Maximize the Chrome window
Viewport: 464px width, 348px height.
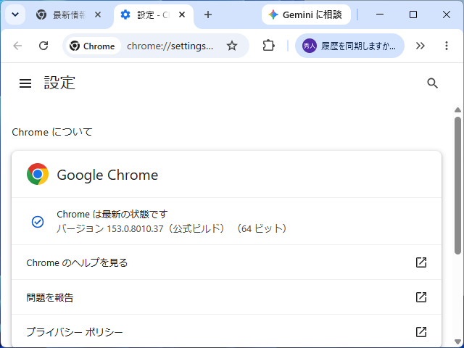pos(413,14)
